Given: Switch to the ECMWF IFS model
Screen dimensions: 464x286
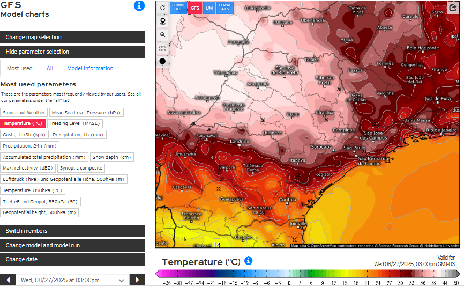Looking at the screenshot, I should tap(178, 8).
